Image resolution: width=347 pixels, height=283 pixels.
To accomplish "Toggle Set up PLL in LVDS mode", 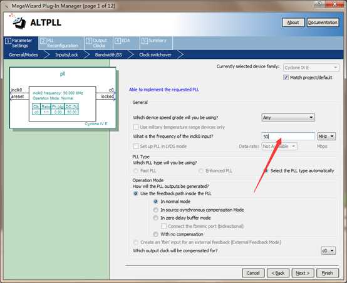I will point(135,147).
